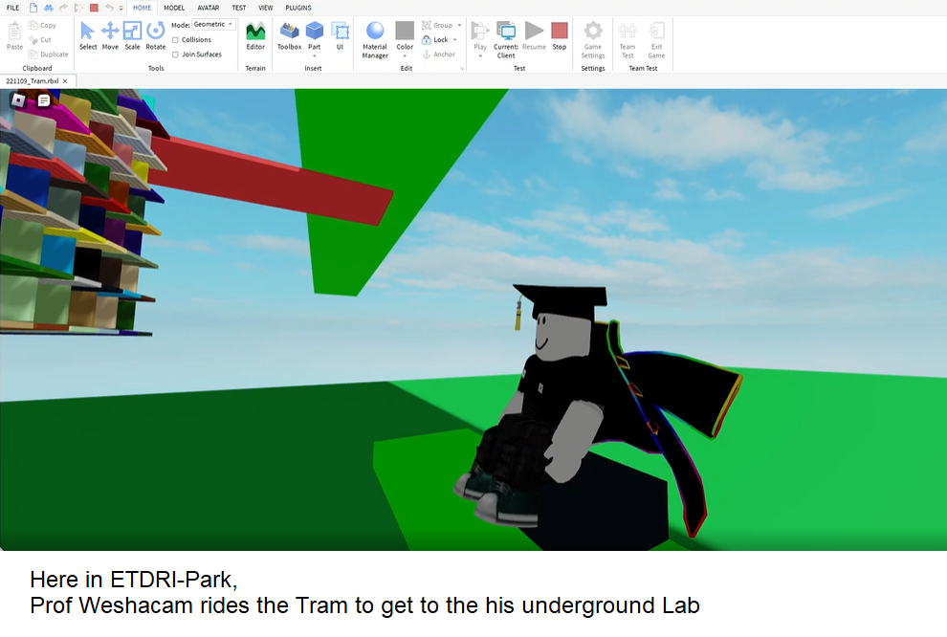Activate the Scale tool
The width and height of the screenshot is (947, 637).
pos(132,35)
